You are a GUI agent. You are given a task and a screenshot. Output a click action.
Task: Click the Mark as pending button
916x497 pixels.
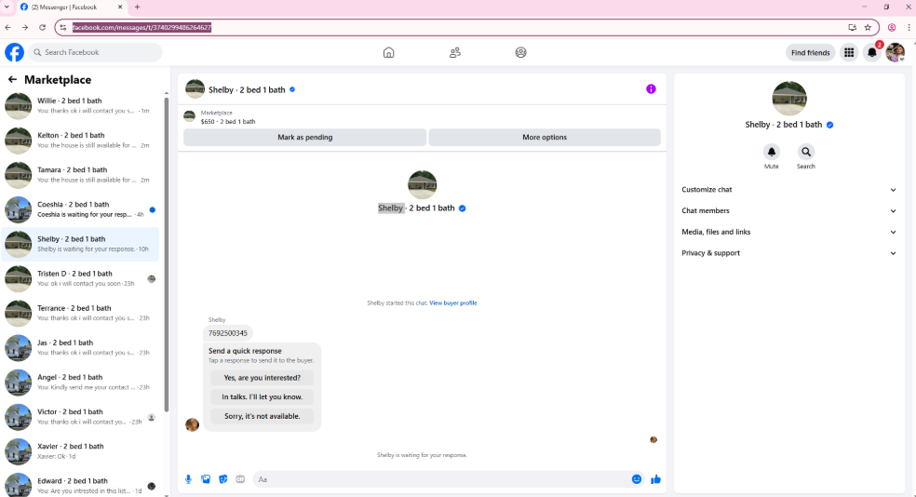point(305,137)
